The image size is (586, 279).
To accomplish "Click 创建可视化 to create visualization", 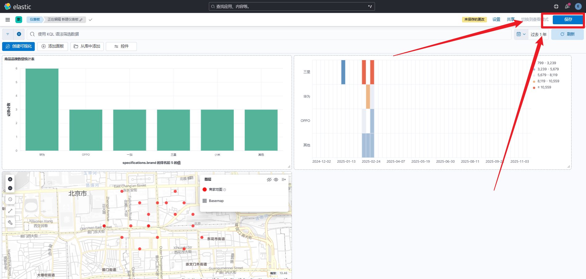I will pos(18,46).
